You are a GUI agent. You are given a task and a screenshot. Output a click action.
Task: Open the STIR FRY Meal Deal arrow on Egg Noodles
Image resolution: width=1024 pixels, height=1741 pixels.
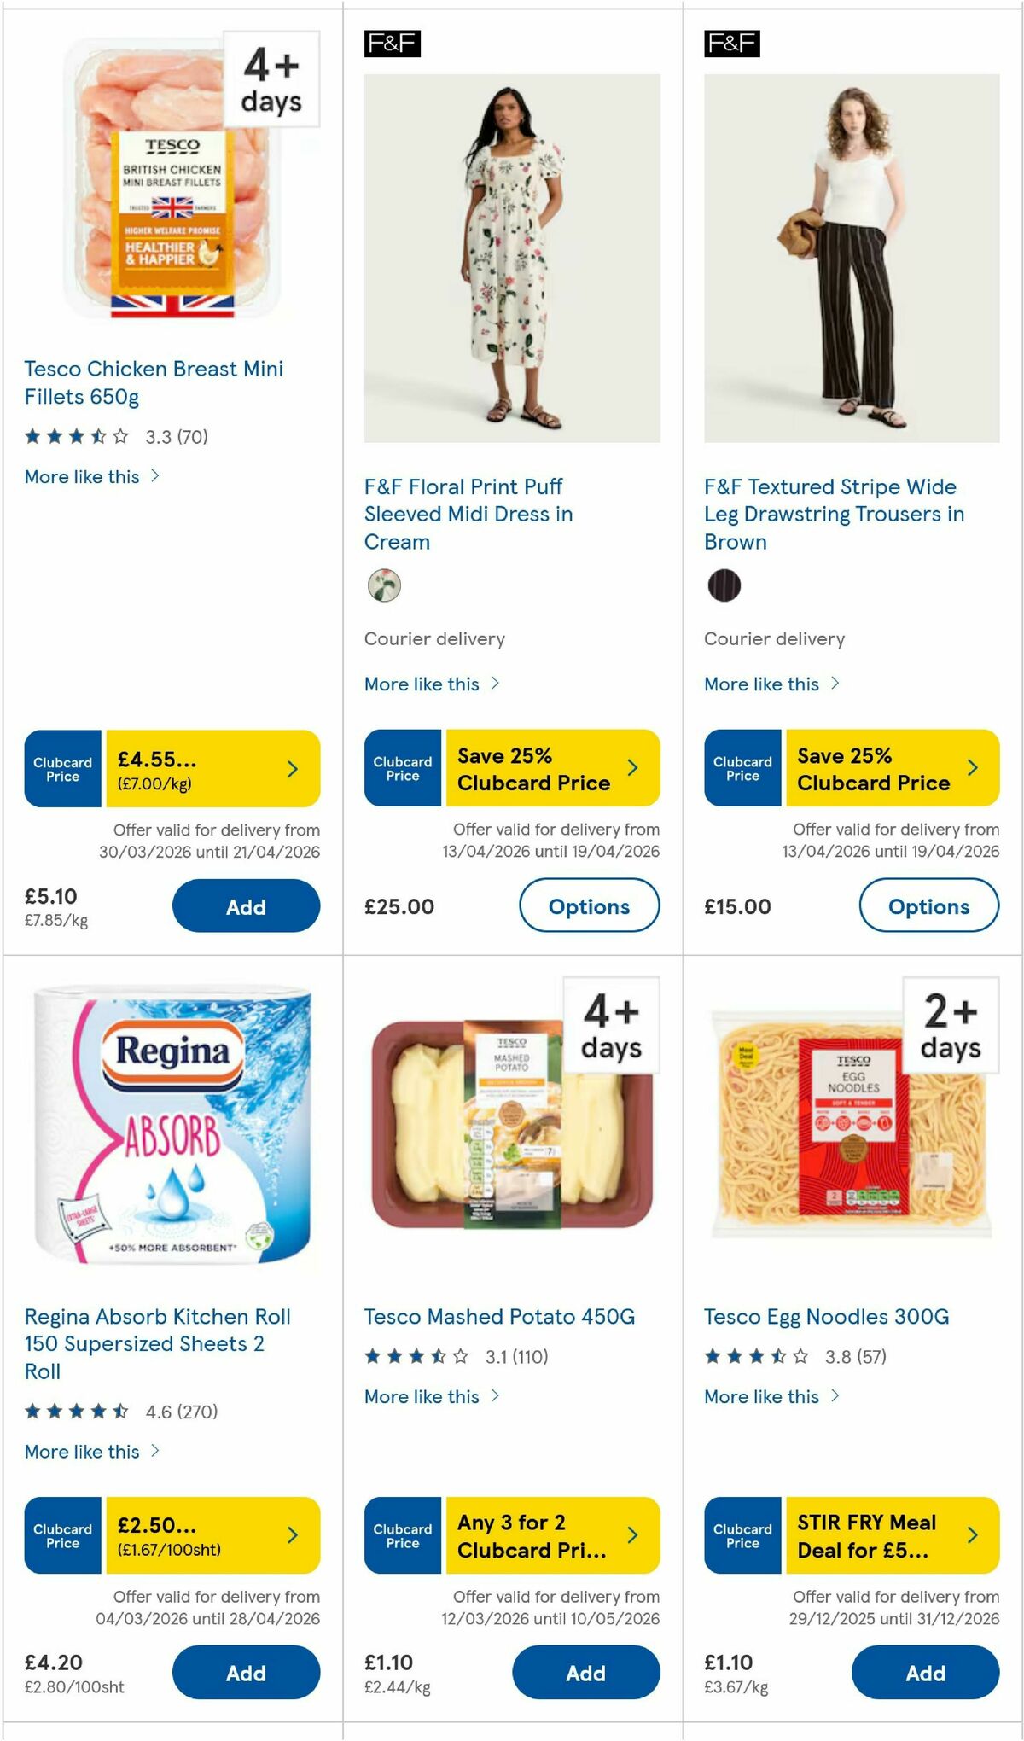pyautogui.click(x=973, y=1535)
